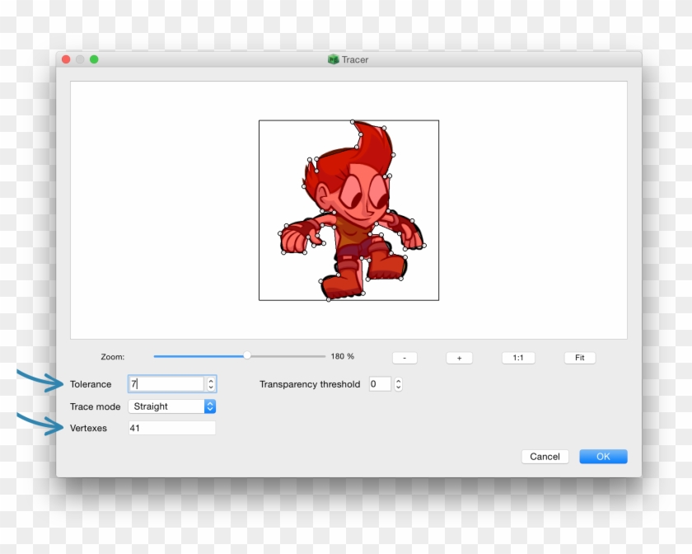Set zoom to actual size with 1:1
Viewport: 692px width, 554px height.
(x=518, y=358)
